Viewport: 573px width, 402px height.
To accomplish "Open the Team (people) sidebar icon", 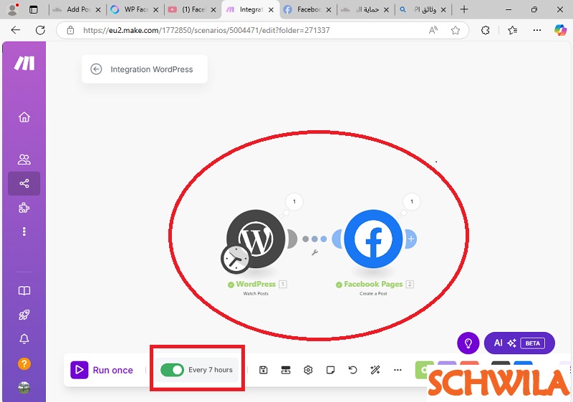I will [x=24, y=160].
